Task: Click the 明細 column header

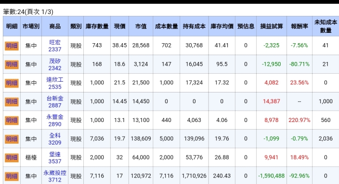Action: pos(12,26)
